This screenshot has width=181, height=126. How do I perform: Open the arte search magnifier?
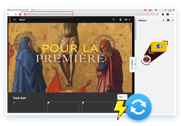(114, 20)
